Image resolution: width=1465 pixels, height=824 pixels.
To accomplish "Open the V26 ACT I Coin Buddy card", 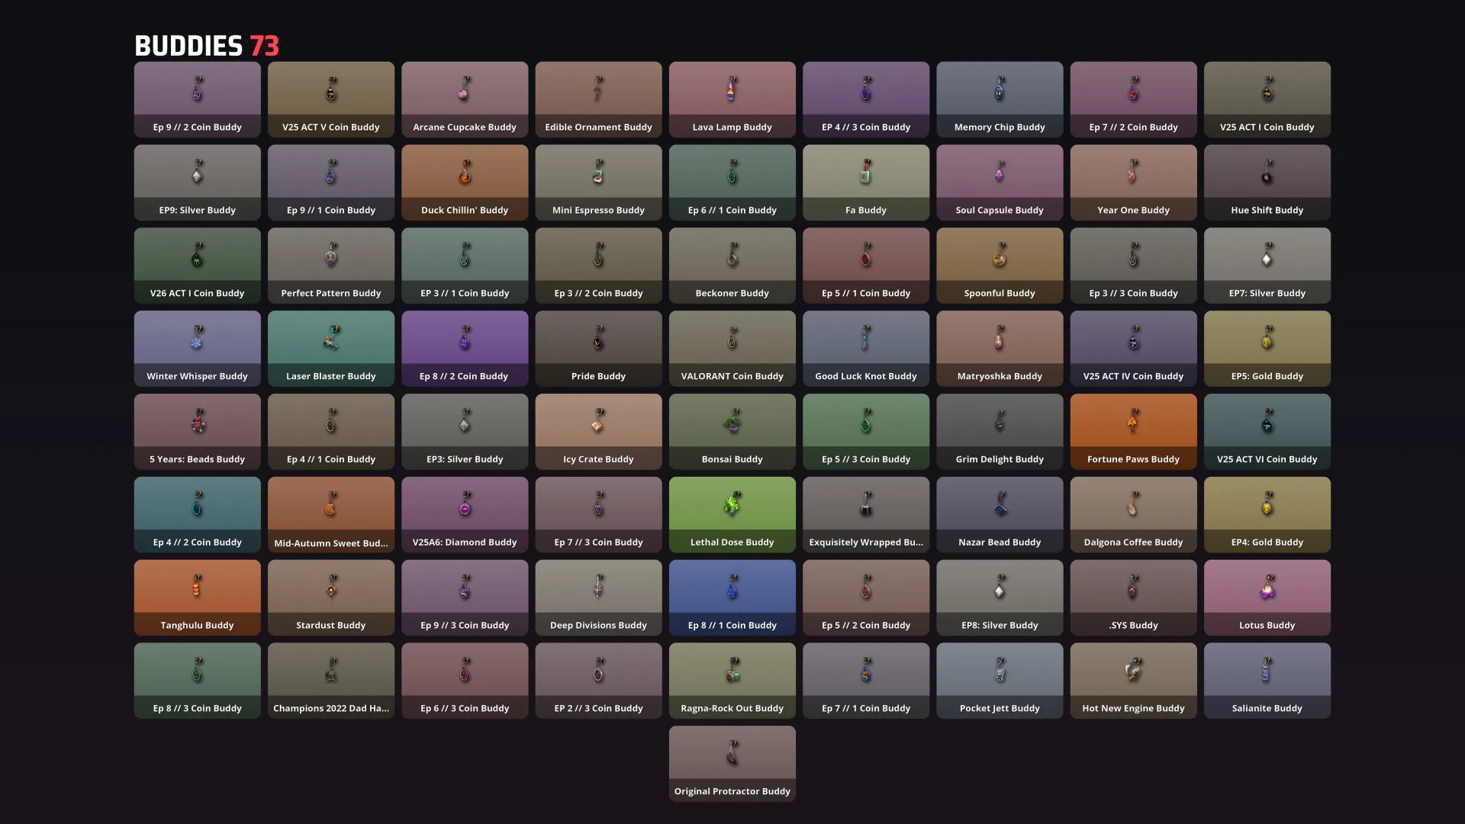I will [x=197, y=266].
